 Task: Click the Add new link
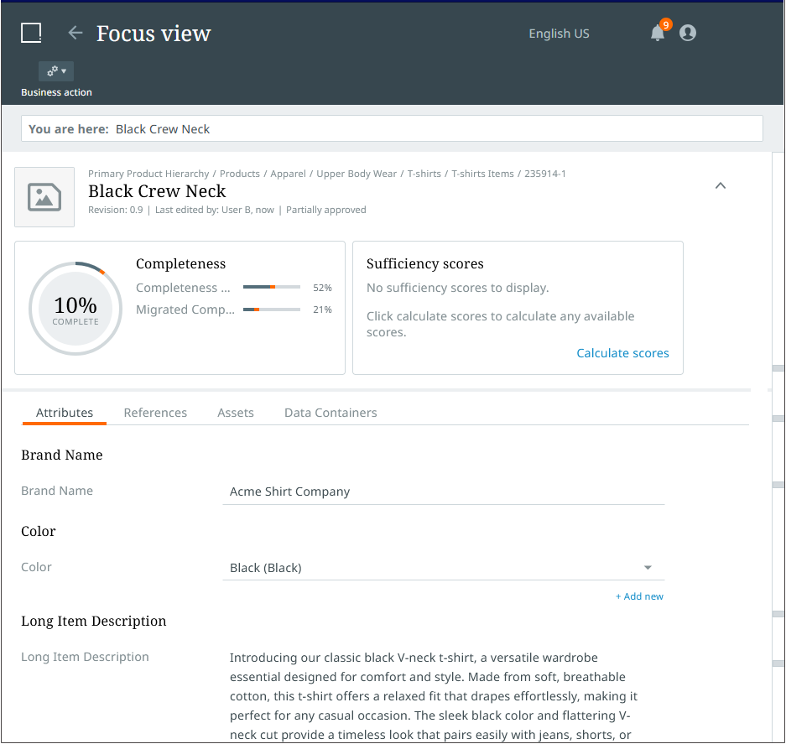tap(639, 596)
